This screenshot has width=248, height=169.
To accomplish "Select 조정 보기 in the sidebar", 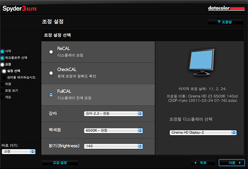I will pyautogui.click(x=11, y=90).
